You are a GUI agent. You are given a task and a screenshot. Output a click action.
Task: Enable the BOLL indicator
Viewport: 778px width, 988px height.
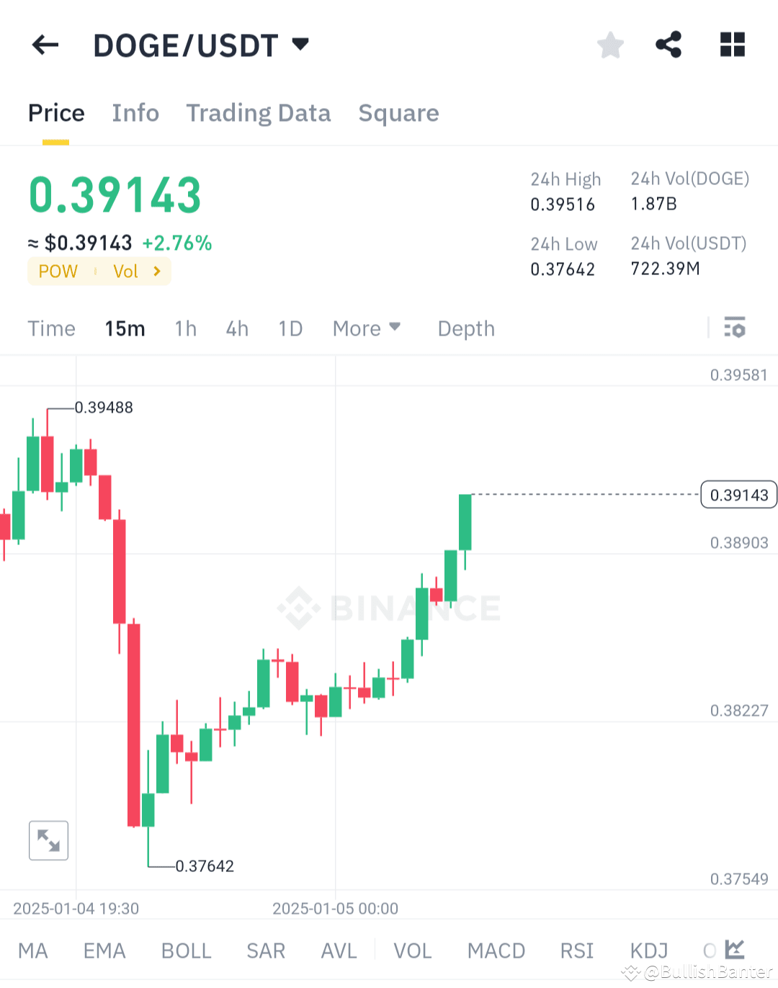pyautogui.click(x=186, y=951)
